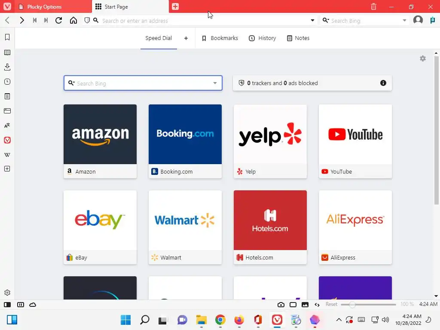Open Vivaldi sync cloud status
Screen dimensions: 440x330
(x=33, y=305)
